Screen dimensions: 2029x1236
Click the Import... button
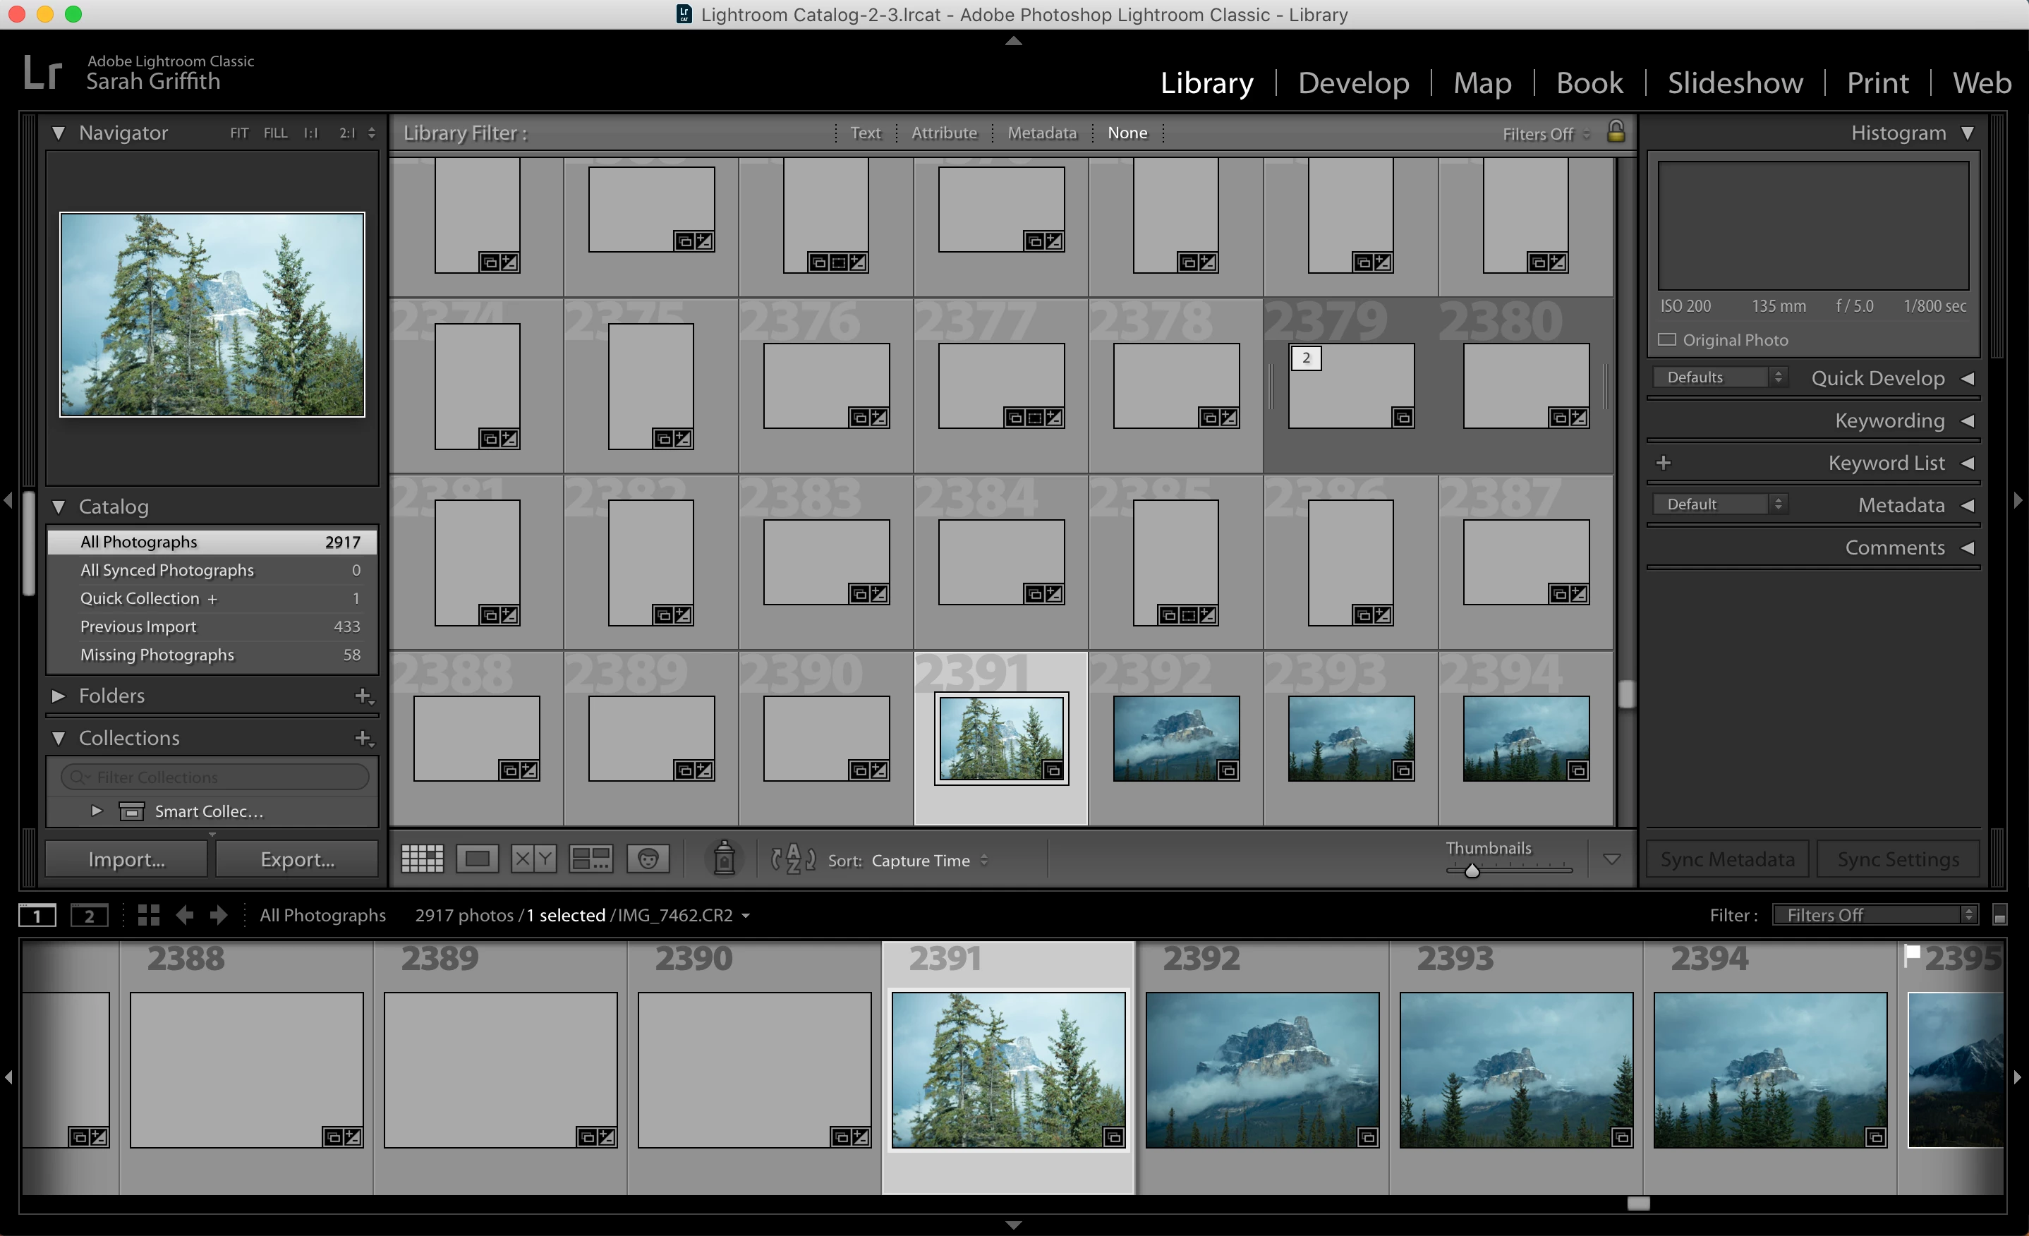click(x=126, y=859)
